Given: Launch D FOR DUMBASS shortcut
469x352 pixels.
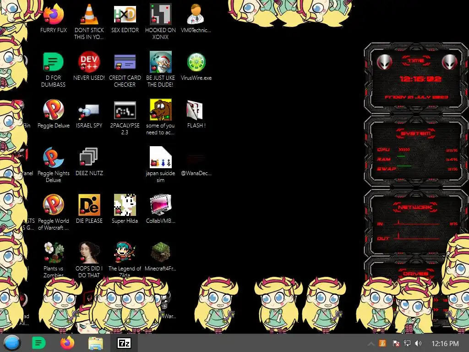Looking at the screenshot, I should coord(54,62).
